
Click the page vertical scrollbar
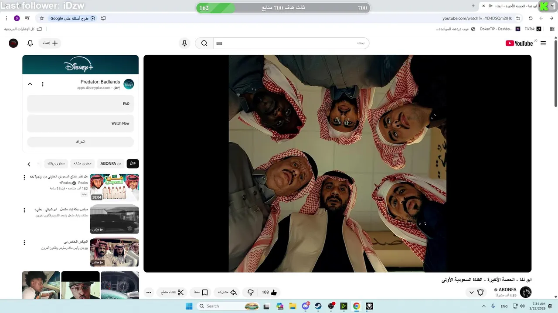pyautogui.click(x=555, y=74)
